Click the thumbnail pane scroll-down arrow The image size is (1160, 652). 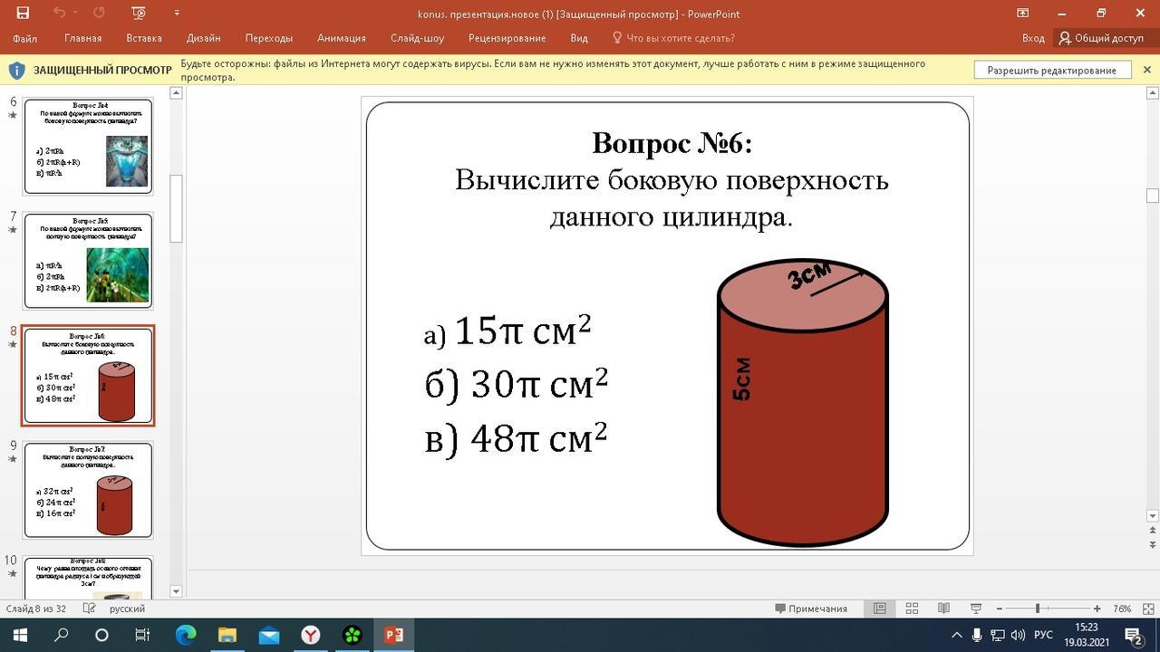(x=176, y=591)
